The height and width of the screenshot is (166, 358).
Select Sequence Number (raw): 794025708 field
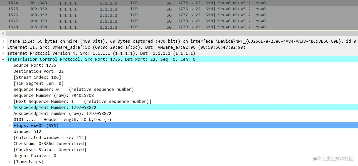(x=54, y=96)
